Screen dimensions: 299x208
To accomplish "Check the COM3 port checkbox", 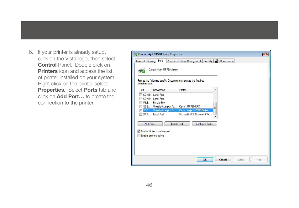I will (140, 95).
